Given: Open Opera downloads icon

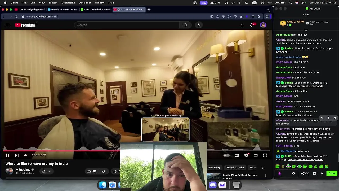Looking at the screenshot, I should click(x=241, y=16).
